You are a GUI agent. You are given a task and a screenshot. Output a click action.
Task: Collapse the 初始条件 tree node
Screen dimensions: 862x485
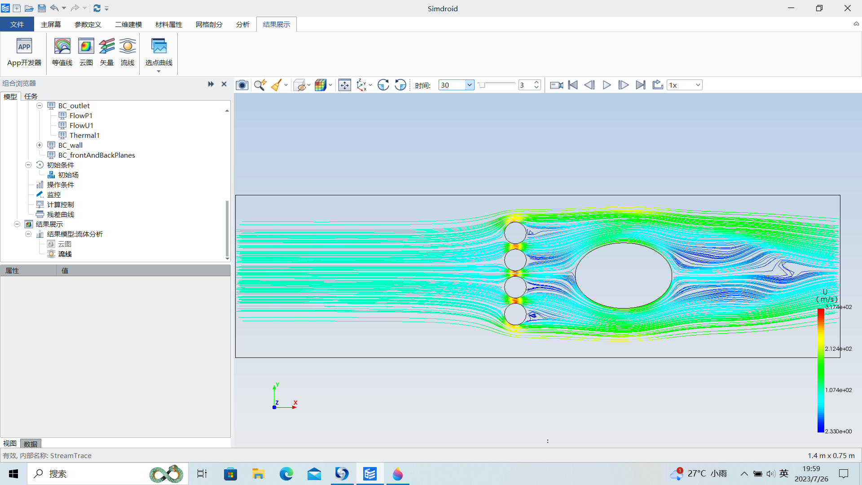[28, 165]
